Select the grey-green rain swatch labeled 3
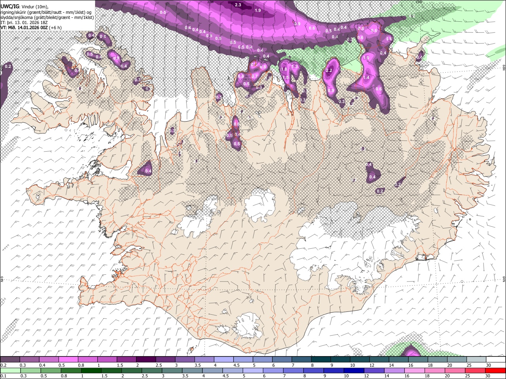Screen dimensions: 506x379 coord(172,370)
